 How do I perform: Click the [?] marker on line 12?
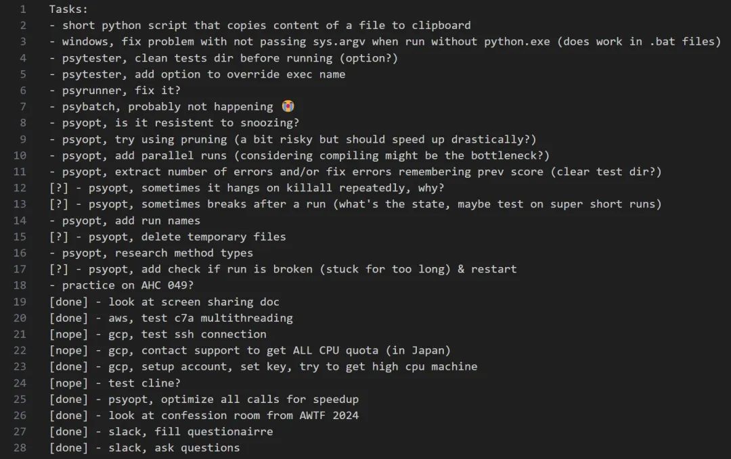[59, 188]
